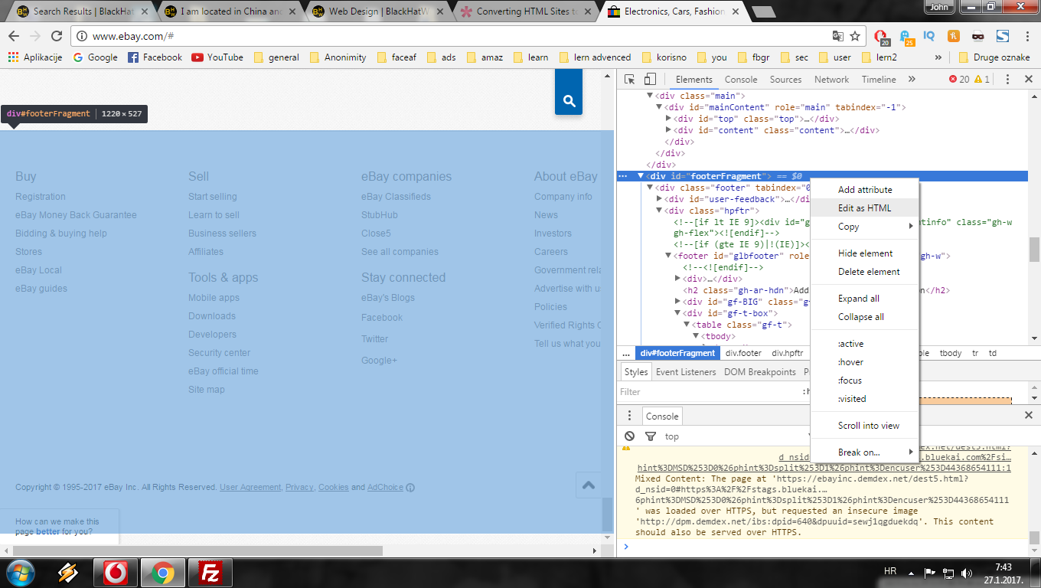Clear the console with the ban icon
This screenshot has width=1041, height=588.
click(630, 436)
